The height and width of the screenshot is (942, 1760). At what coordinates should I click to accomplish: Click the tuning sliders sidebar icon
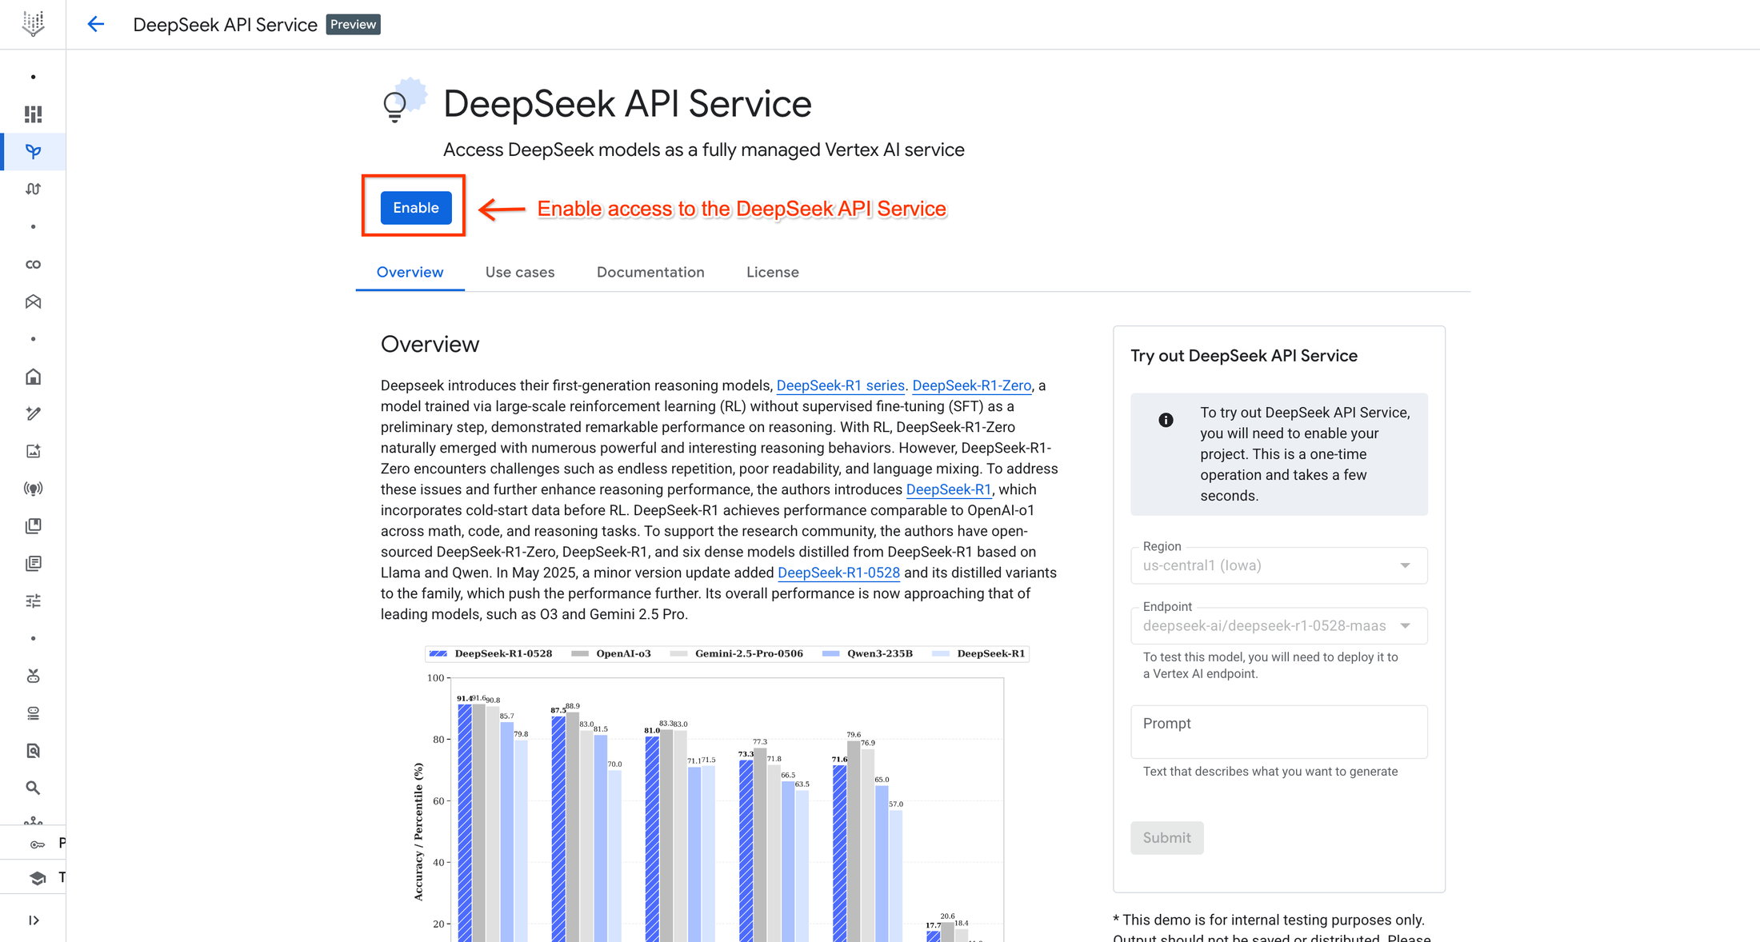[x=33, y=601]
